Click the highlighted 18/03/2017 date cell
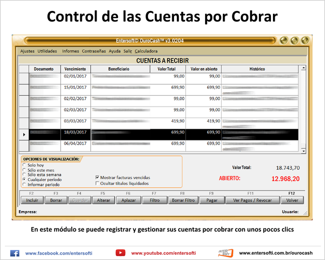This screenshot has width=325, height=260. (x=76, y=135)
